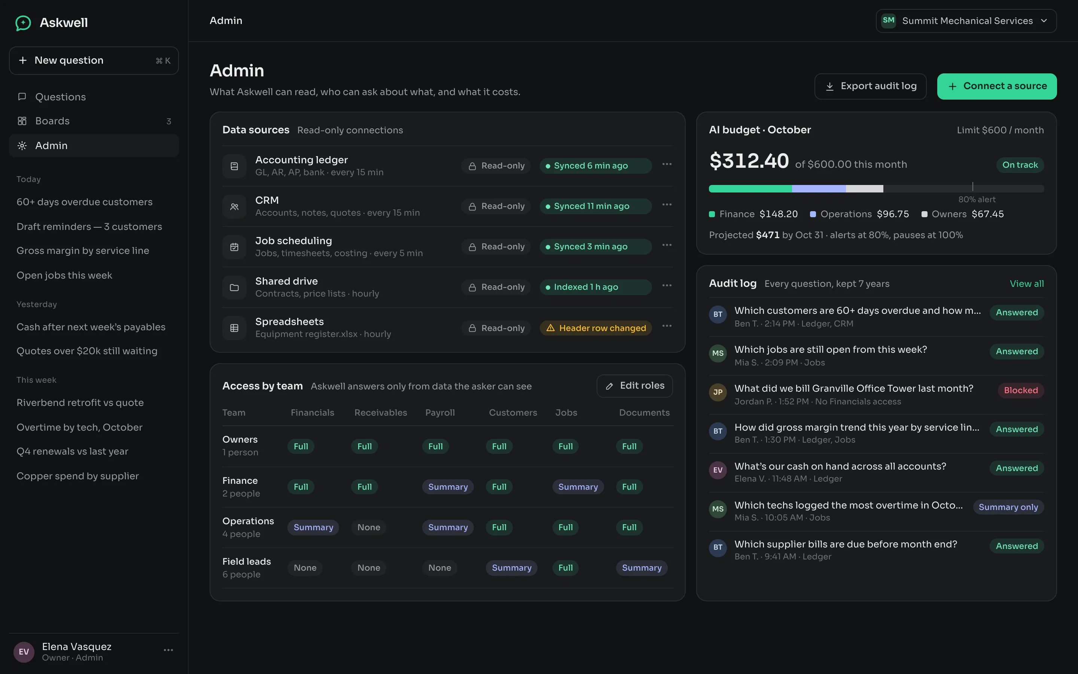Image resolution: width=1078 pixels, height=674 pixels.
Task: Click the JP avatar in audit log
Action: tap(718, 392)
